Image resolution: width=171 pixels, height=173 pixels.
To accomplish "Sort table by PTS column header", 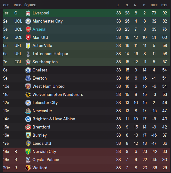I will click(x=164, y=5).
